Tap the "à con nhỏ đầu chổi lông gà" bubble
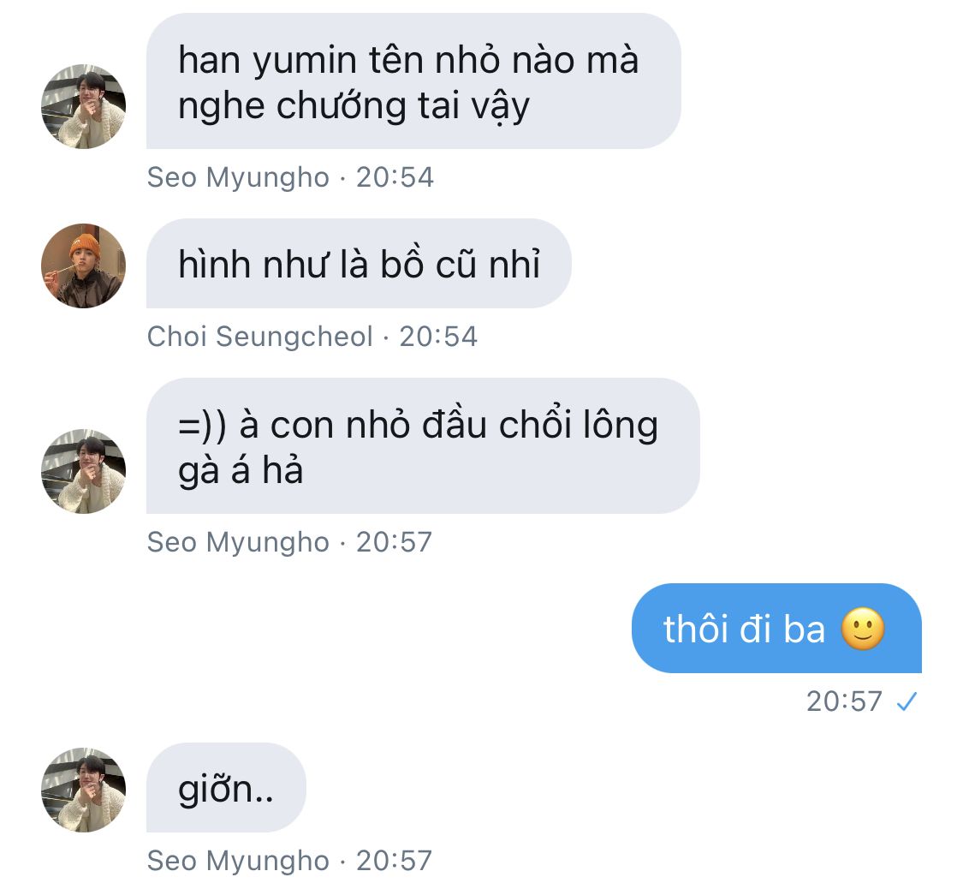Image resolution: width=963 pixels, height=883 pixels. [422, 447]
